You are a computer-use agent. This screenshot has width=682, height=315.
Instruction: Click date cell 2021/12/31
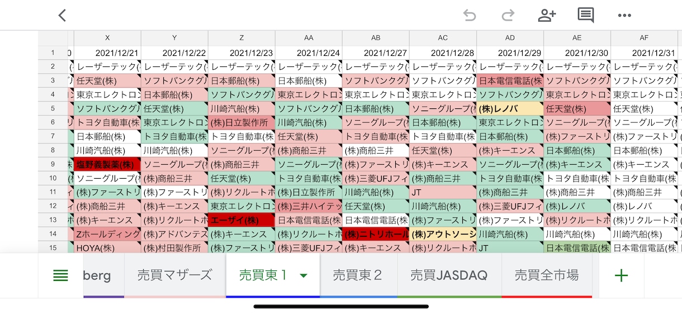tap(644, 53)
